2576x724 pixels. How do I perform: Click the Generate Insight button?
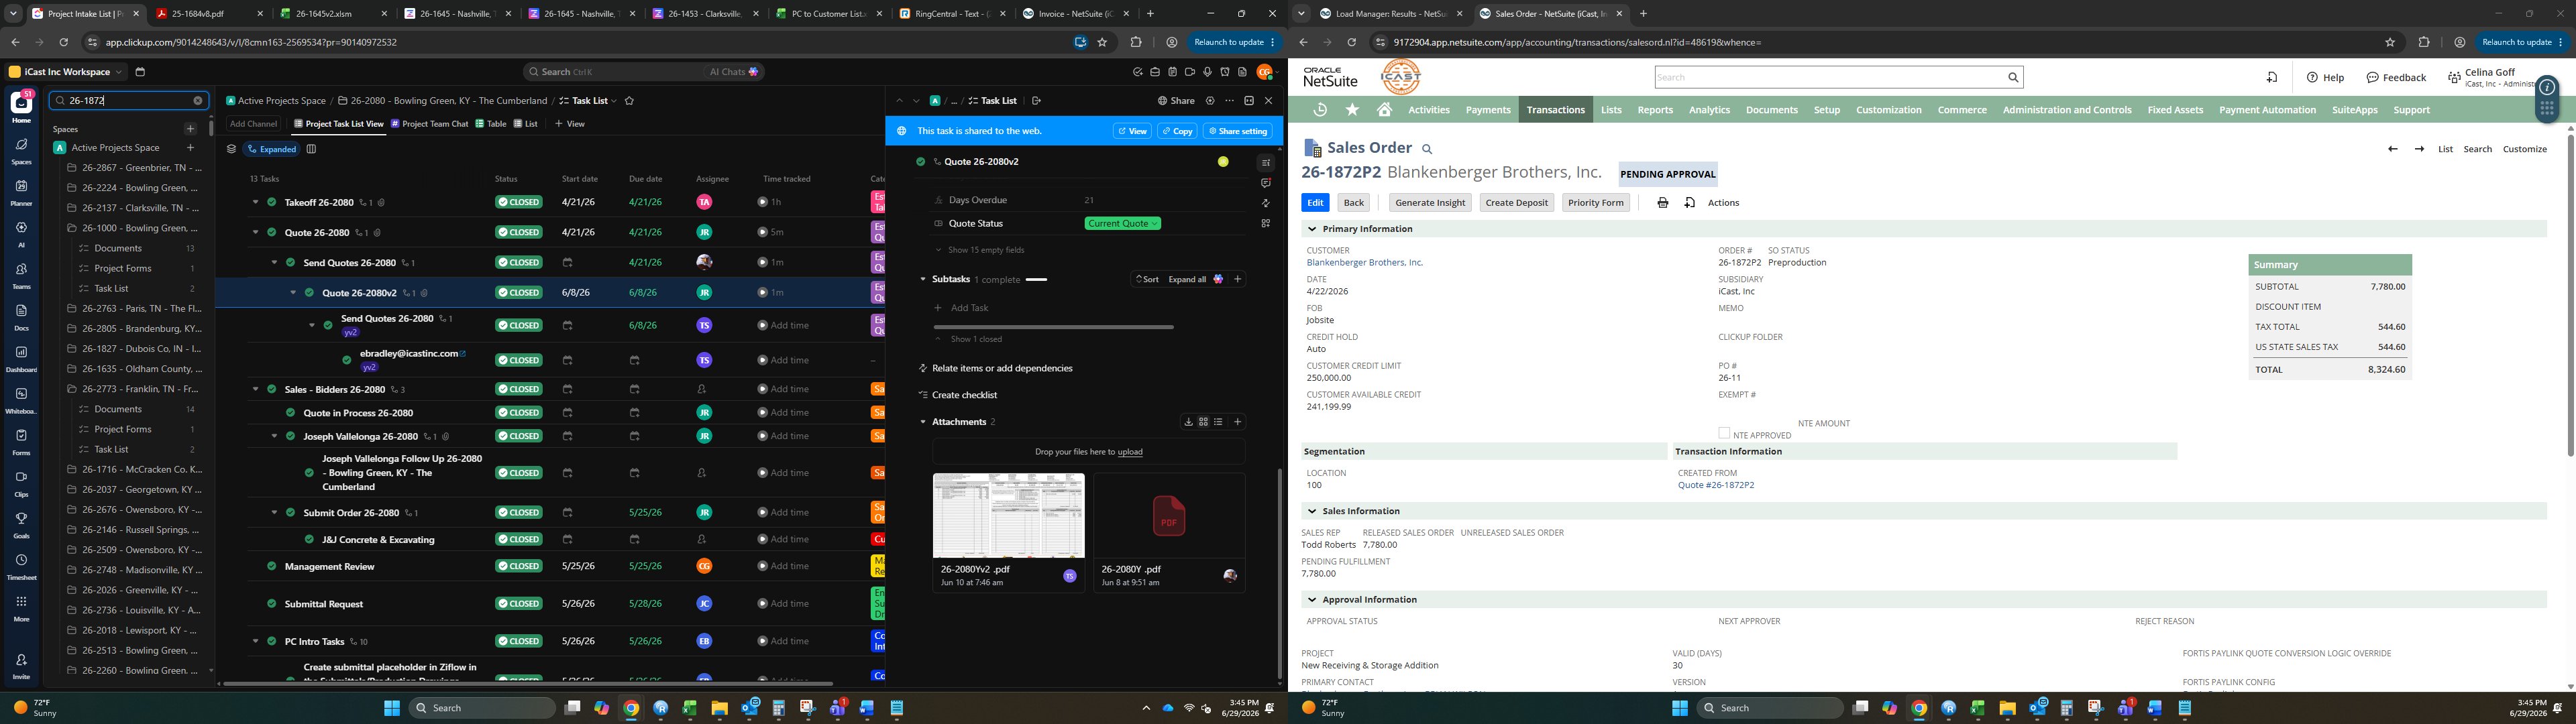1430,203
